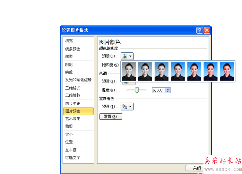Open the 阴影 (Shadow) settings
Viewport: 242px width, 174px height.
coord(78,65)
